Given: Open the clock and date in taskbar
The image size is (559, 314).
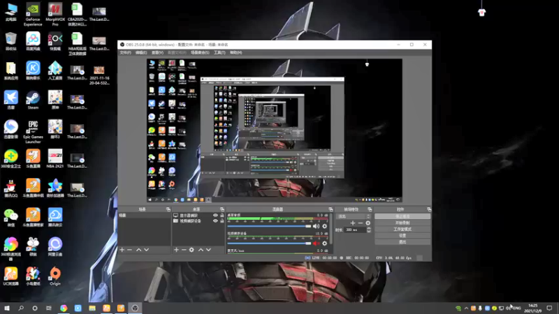Looking at the screenshot, I should (532, 308).
